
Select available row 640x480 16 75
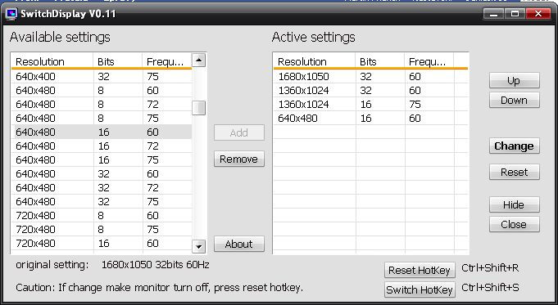click(x=102, y=159)
